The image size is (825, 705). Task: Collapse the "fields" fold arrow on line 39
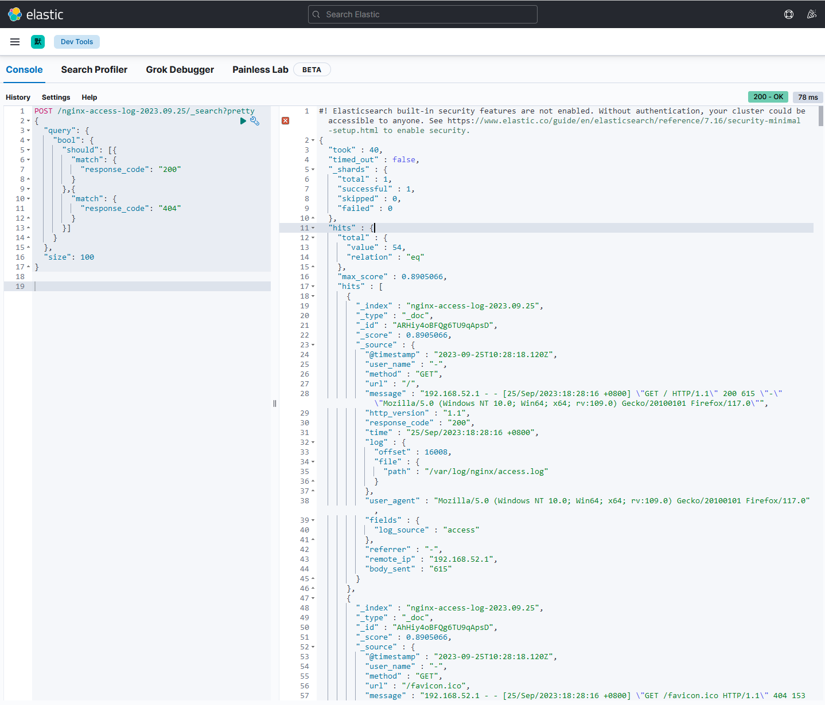[313, 520]
